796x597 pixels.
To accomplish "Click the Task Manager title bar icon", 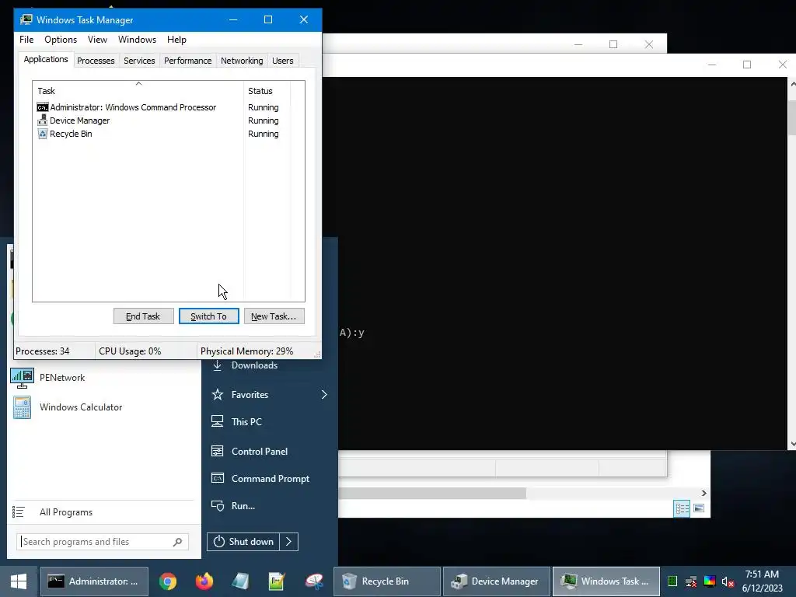I will [26, 19].
